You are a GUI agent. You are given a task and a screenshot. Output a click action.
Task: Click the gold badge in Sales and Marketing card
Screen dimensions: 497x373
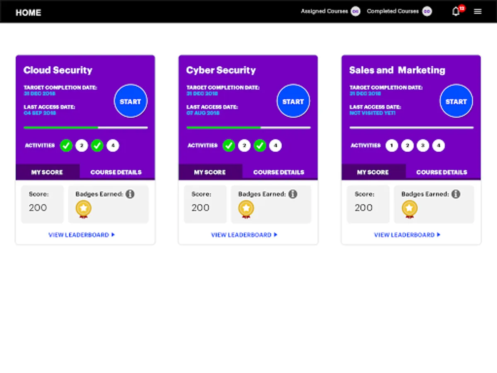409,209
